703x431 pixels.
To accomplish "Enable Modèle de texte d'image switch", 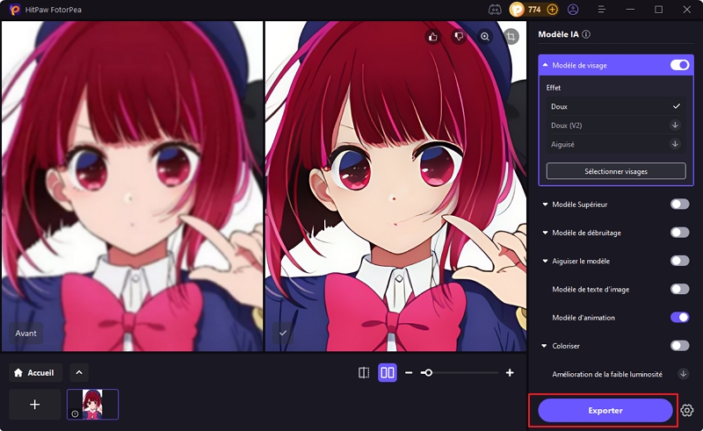I will point(679,289).
